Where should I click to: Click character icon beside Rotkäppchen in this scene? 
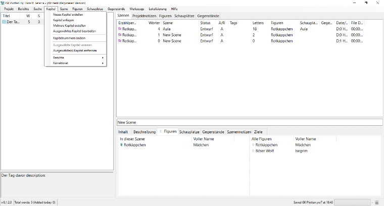(x=121, y=145)
